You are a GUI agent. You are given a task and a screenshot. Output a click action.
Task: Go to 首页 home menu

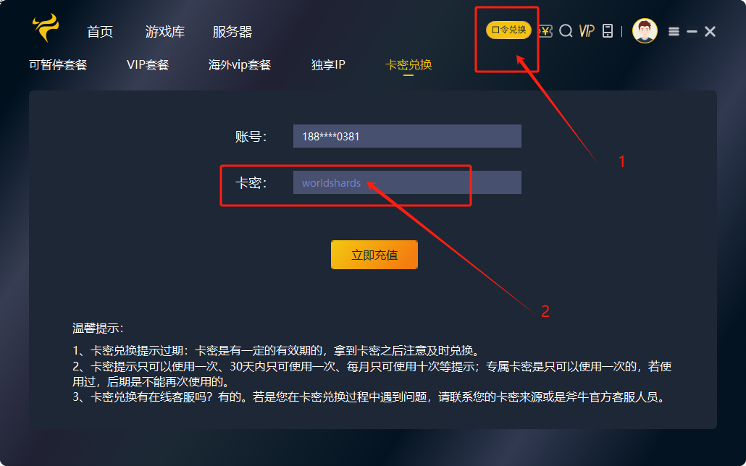click(100, 32)
